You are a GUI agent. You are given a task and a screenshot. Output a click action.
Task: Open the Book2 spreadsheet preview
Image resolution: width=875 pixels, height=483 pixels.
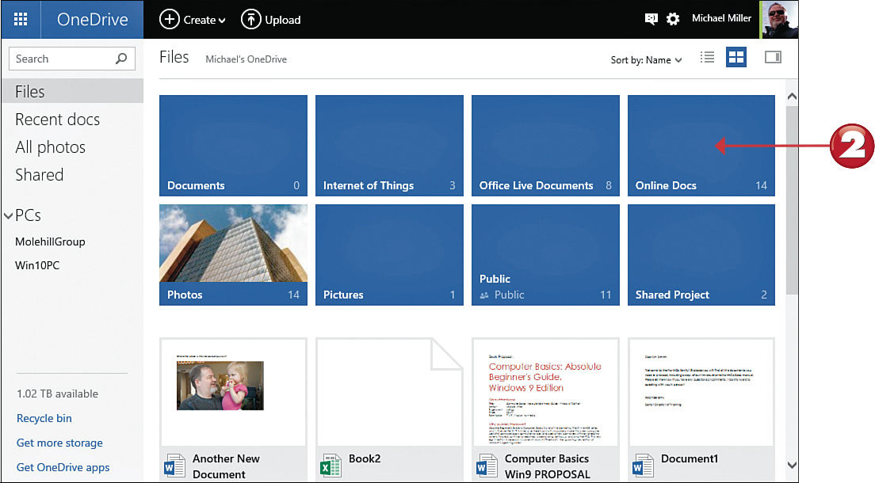click(x=389, y=392)
